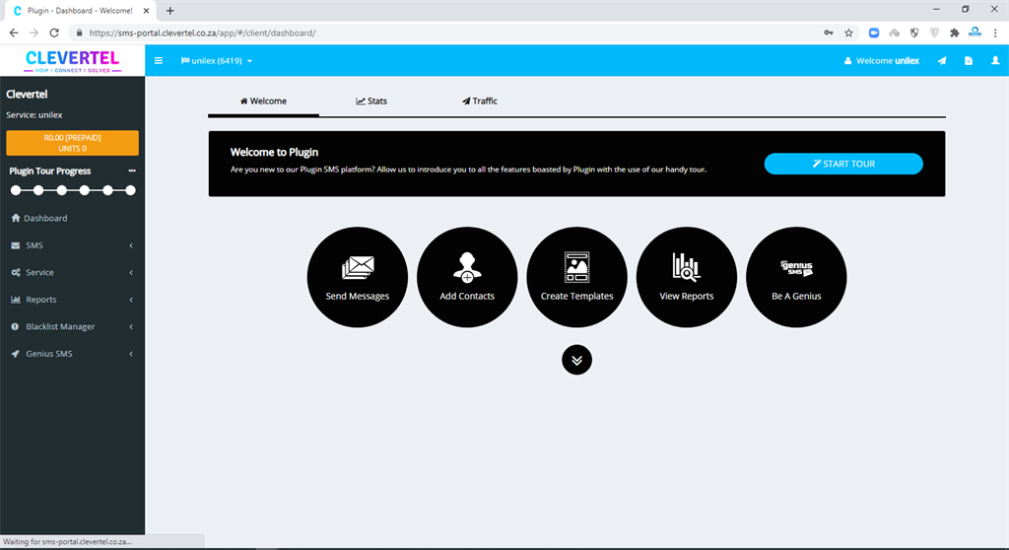Click the Welcome unilex link

(x=882, y=60)
